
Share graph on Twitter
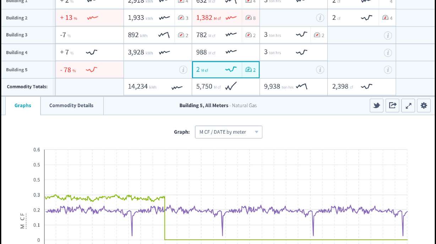377,105
